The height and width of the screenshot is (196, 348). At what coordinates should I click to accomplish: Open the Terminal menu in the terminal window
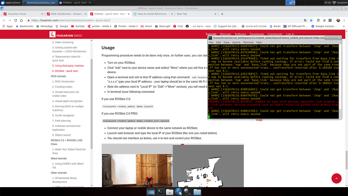[x=248, y=42]
